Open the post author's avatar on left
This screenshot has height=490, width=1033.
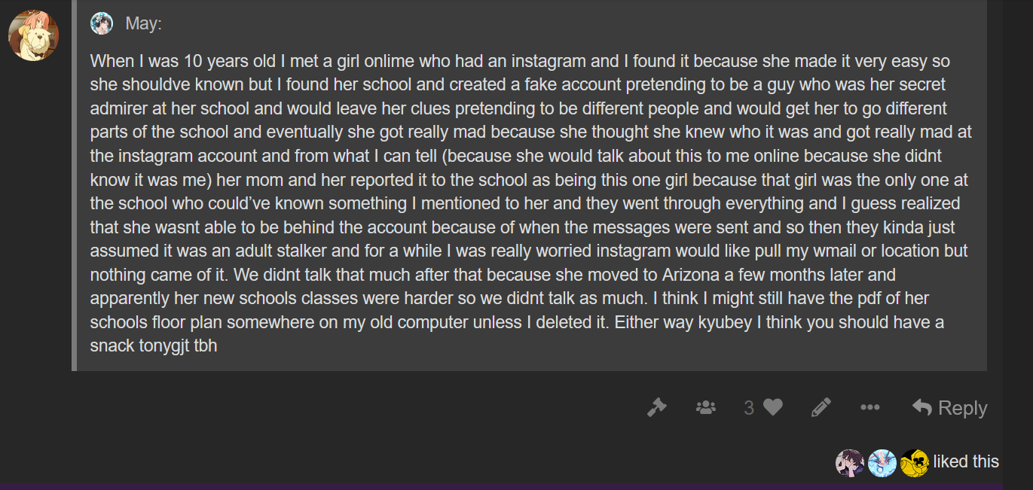33,35
